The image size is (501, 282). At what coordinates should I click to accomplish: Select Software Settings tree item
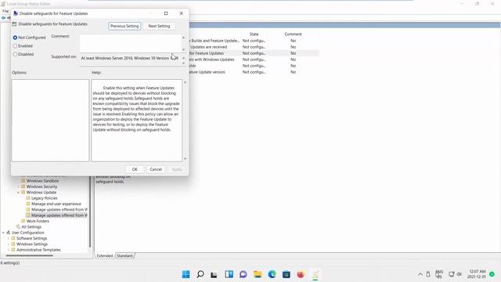(31, 238)
